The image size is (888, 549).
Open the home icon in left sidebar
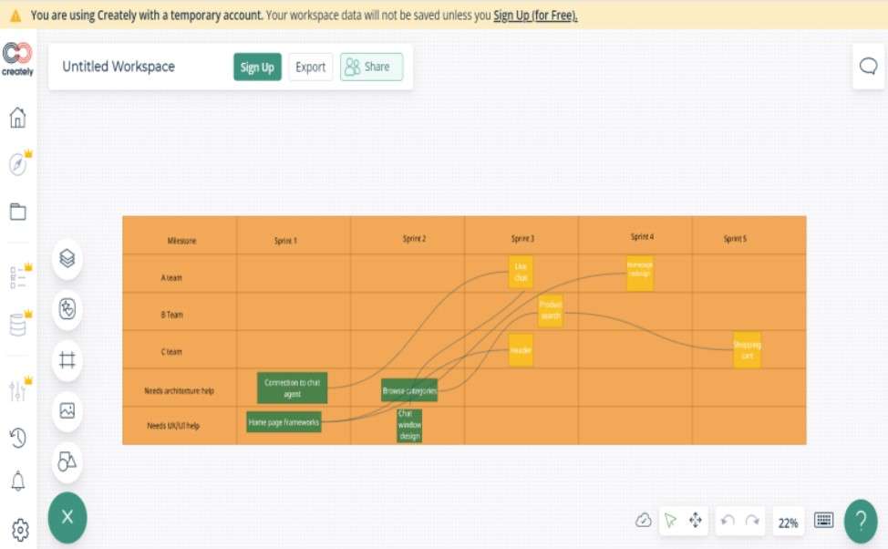coord(17,118)
